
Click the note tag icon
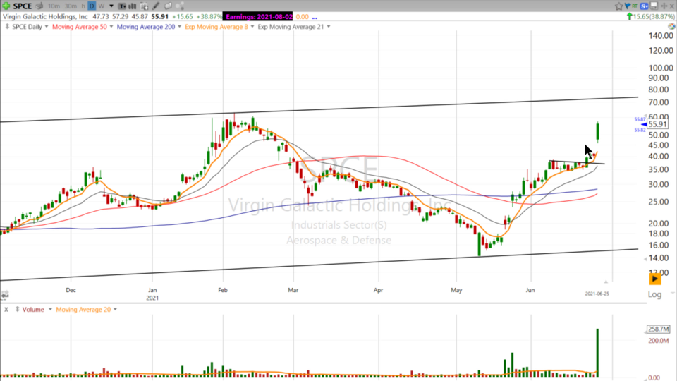coord(168,6)
